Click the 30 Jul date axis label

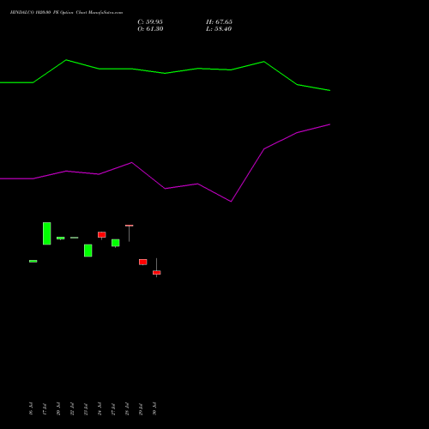pyautogui.click(x=154, y=408)
